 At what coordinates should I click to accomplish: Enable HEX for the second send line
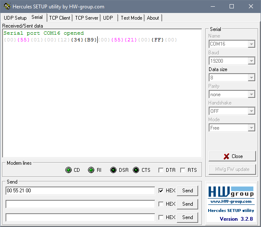tap(161, 204)
